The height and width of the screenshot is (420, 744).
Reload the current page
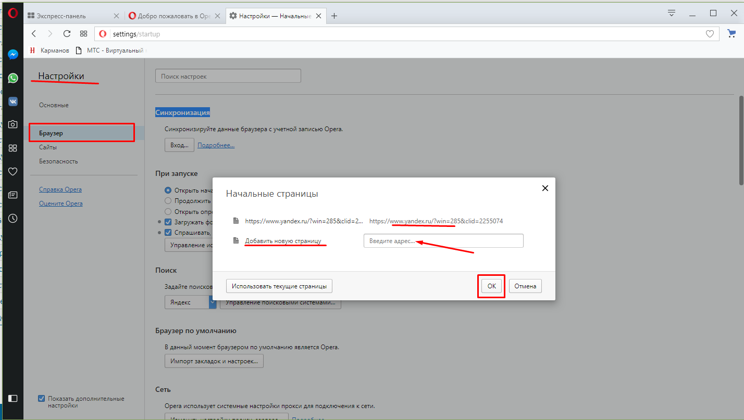coord(67,34)
